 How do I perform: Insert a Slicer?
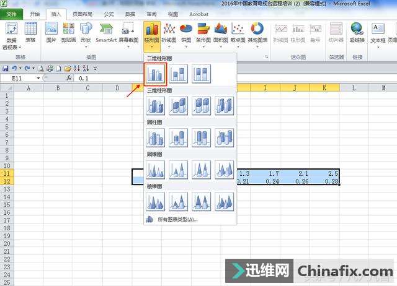[336, 33]
